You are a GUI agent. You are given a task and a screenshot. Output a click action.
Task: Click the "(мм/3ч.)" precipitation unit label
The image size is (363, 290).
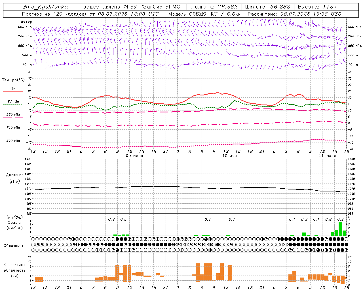15,217
